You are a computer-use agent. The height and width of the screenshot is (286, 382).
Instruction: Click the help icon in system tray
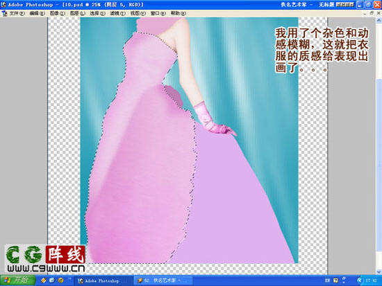pyautogui.click(x=335, y=280)
